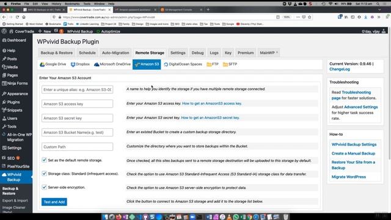Viewport: 391px width, 220px height.
Task: Open the Premium tab
Action: pyautogui.click(x=246, y=53)
